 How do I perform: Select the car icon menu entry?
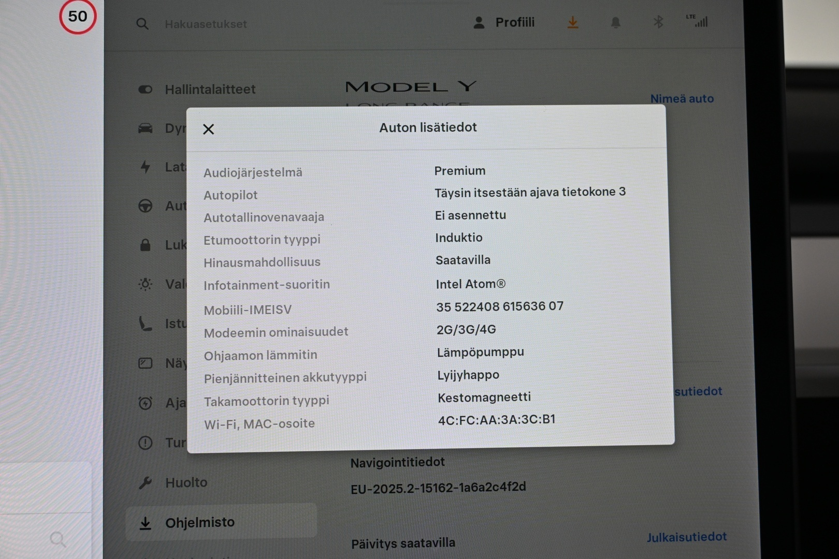(x=146, y=128)
